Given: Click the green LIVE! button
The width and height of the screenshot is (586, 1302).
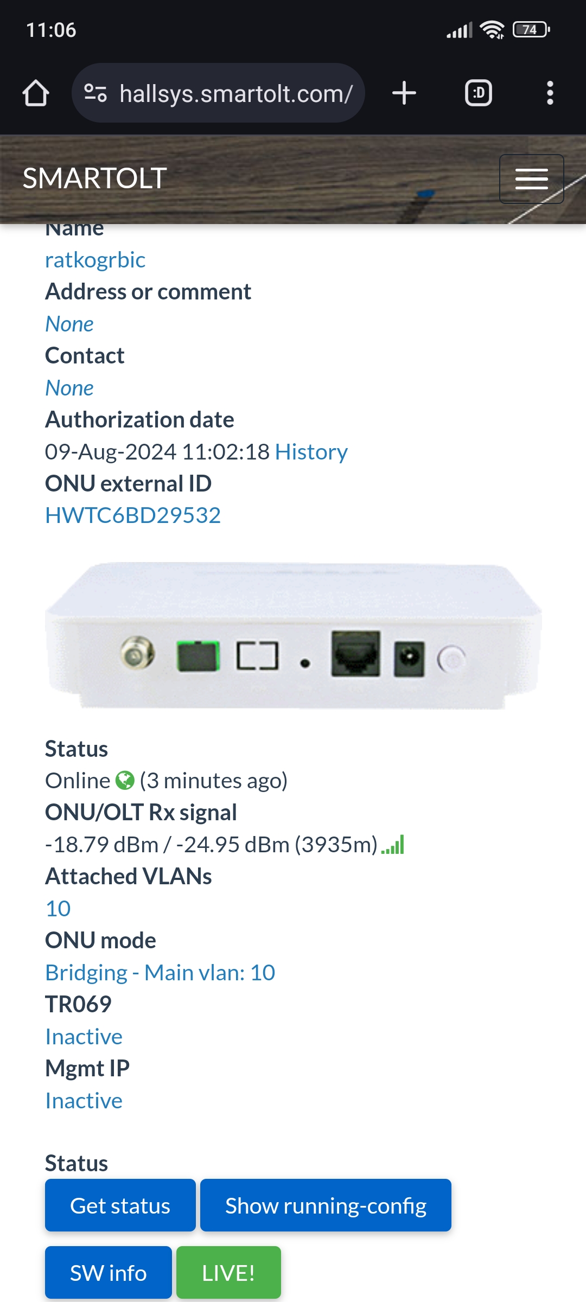Looking at the screenshot, I should pos(228,1273).
